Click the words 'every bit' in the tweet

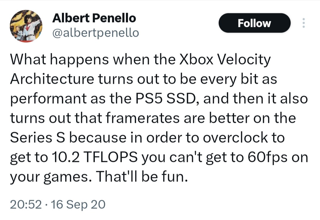229,79
